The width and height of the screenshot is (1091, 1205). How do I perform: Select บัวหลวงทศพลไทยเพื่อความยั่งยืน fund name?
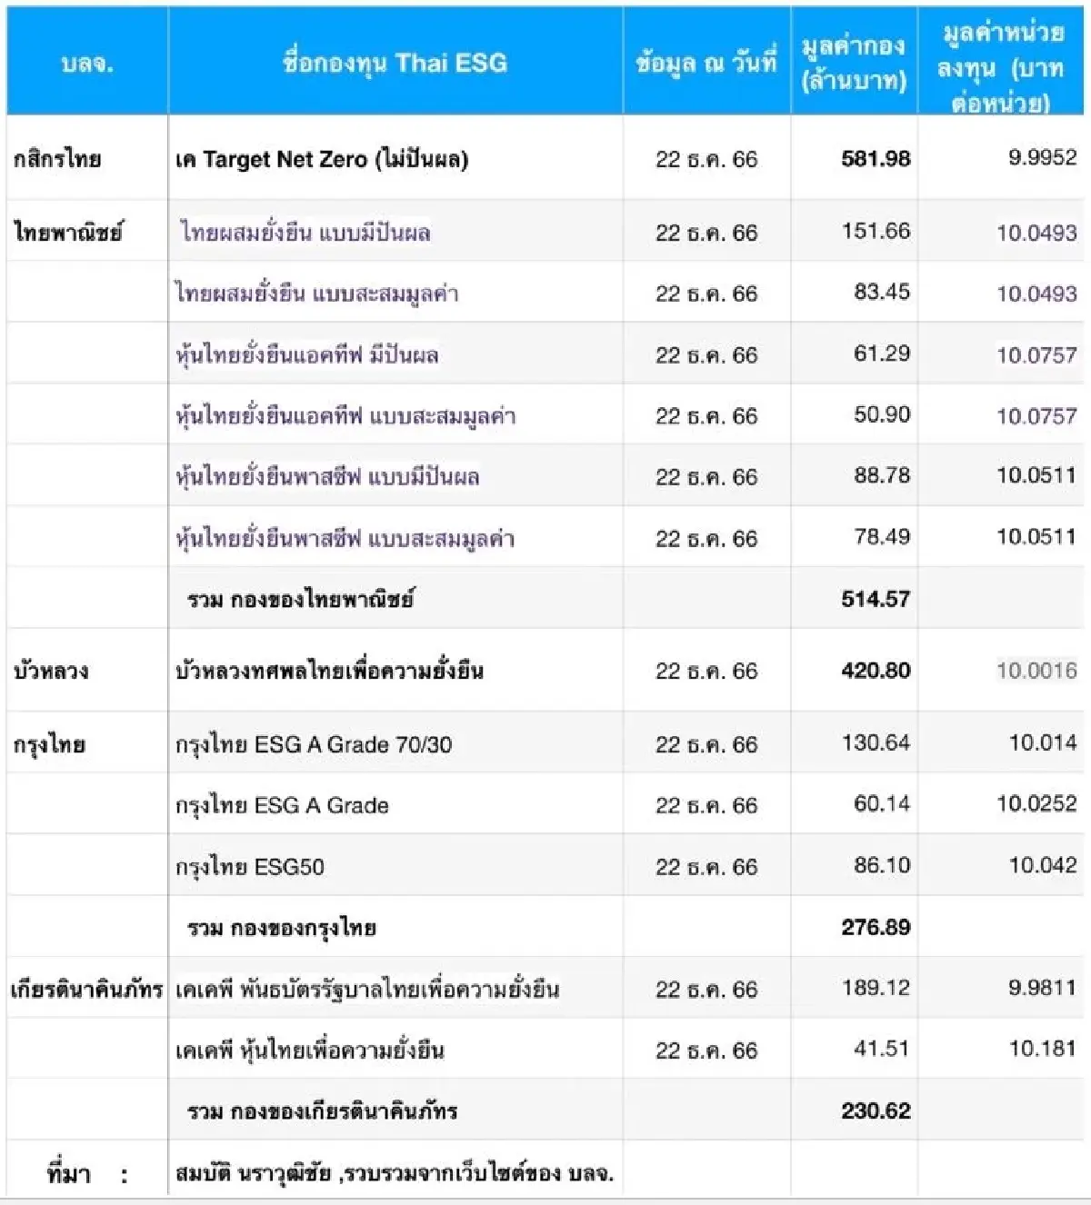[x=329, y=671]
